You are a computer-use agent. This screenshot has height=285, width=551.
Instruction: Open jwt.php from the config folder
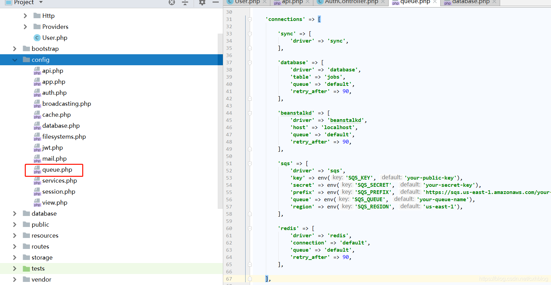point(52,148)
